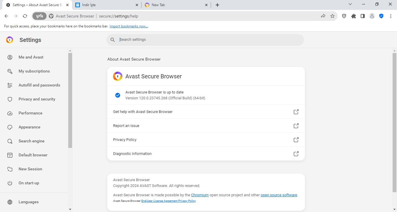Open Privacy and security section
This screenshot has height=212, width=397.
pos(34,99)
